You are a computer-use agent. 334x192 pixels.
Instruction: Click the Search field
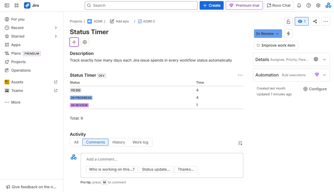(x=141, y=5)
